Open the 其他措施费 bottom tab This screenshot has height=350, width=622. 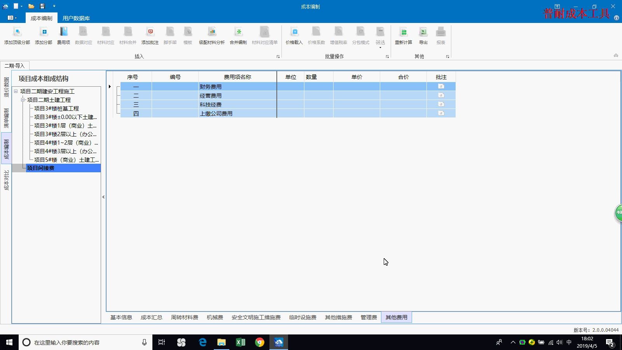click(x=339, y=317)
